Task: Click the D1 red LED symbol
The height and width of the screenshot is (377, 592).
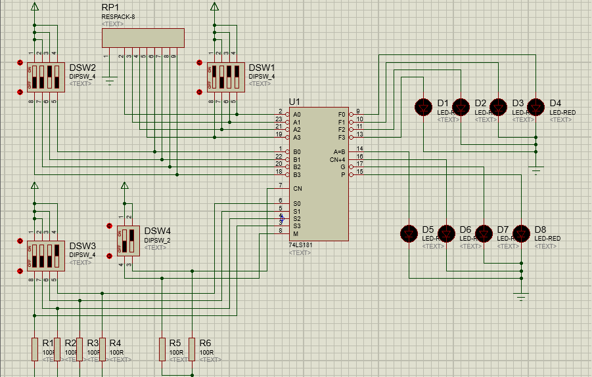Action: pos(424,106)
